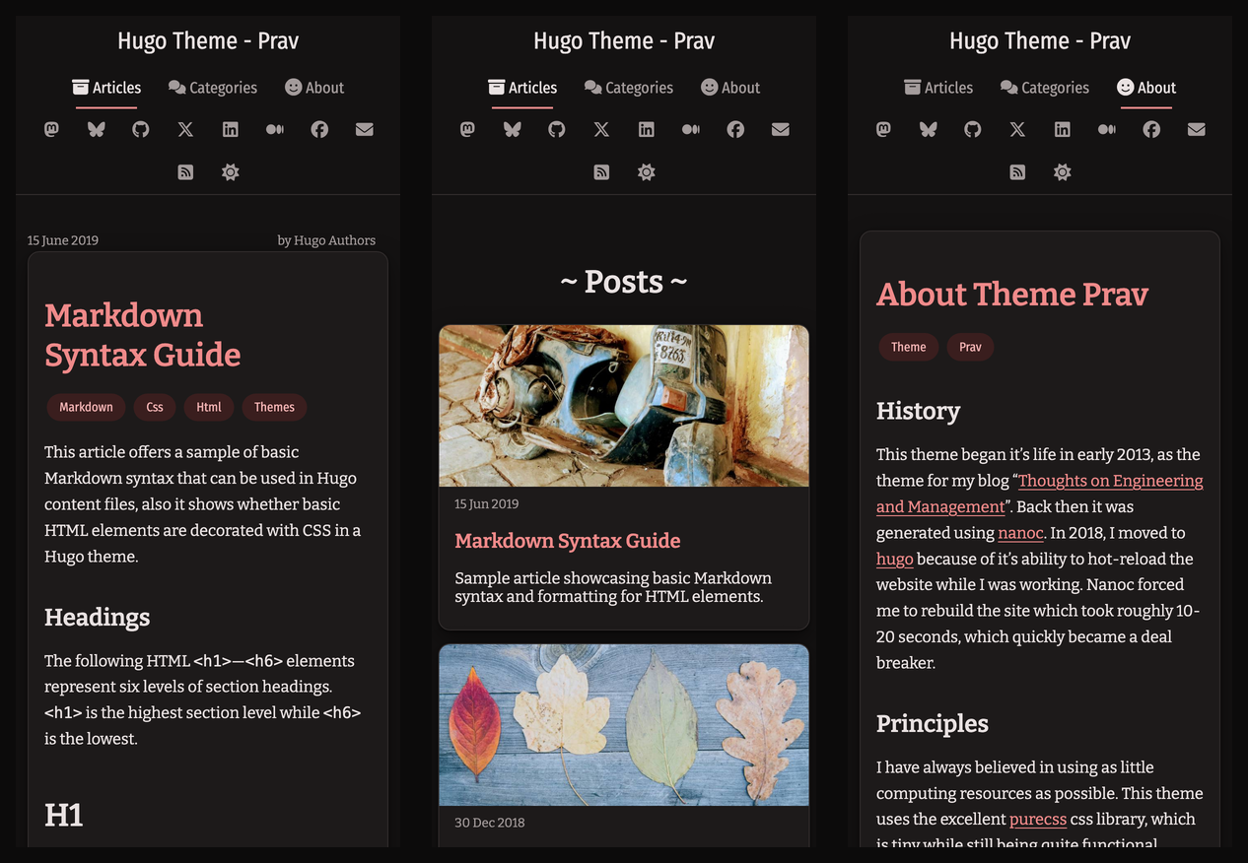Click envelope email icon on About Theme Prav page

point(1197,129)
